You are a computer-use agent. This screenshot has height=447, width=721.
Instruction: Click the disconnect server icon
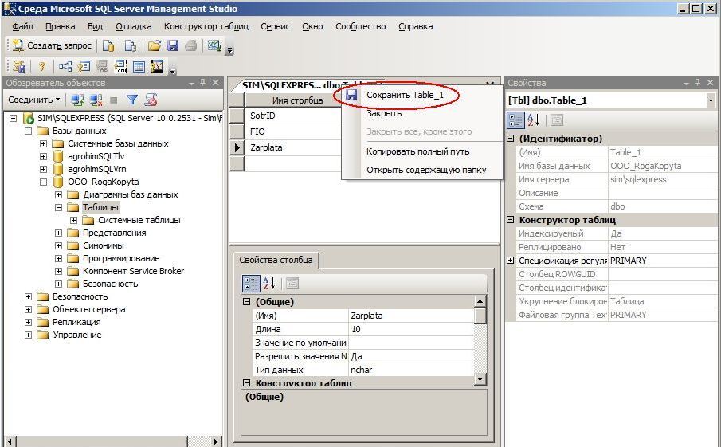(x=96, y=100)
